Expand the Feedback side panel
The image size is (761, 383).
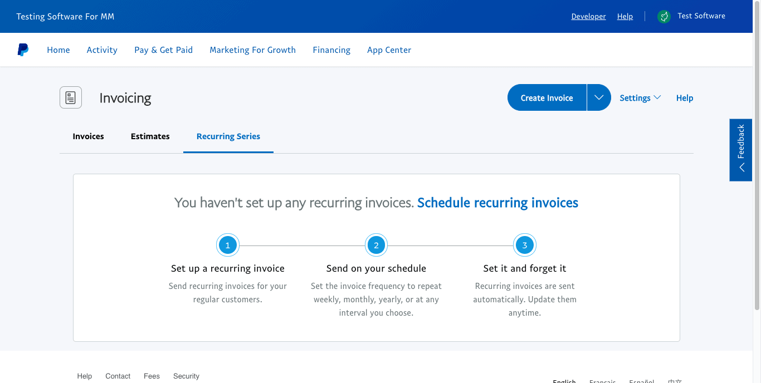741,150
